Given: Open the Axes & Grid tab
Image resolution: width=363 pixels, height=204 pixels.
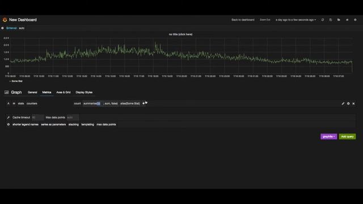Looking at the screenshot, I should 64,92.
